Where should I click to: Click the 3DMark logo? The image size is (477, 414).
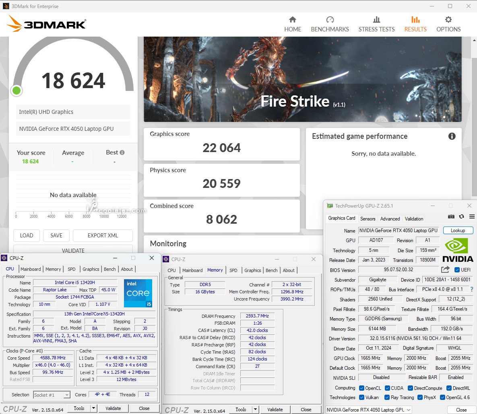(x=46, y=24)
